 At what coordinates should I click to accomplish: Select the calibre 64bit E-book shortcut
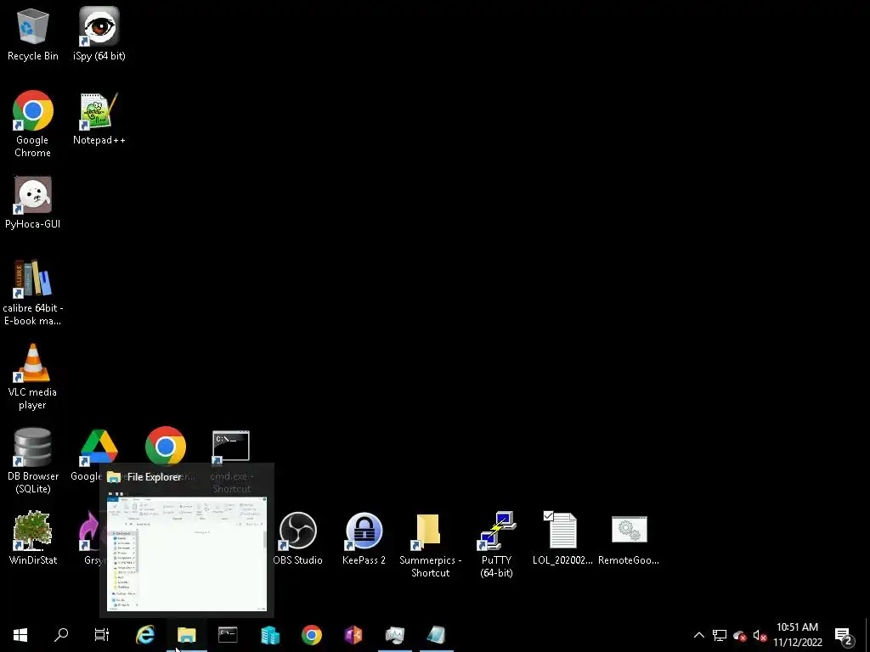point(33,292)
